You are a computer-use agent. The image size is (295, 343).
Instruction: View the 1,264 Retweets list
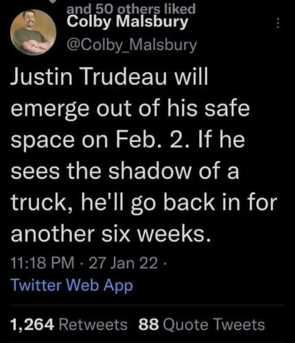click(69, 324)
